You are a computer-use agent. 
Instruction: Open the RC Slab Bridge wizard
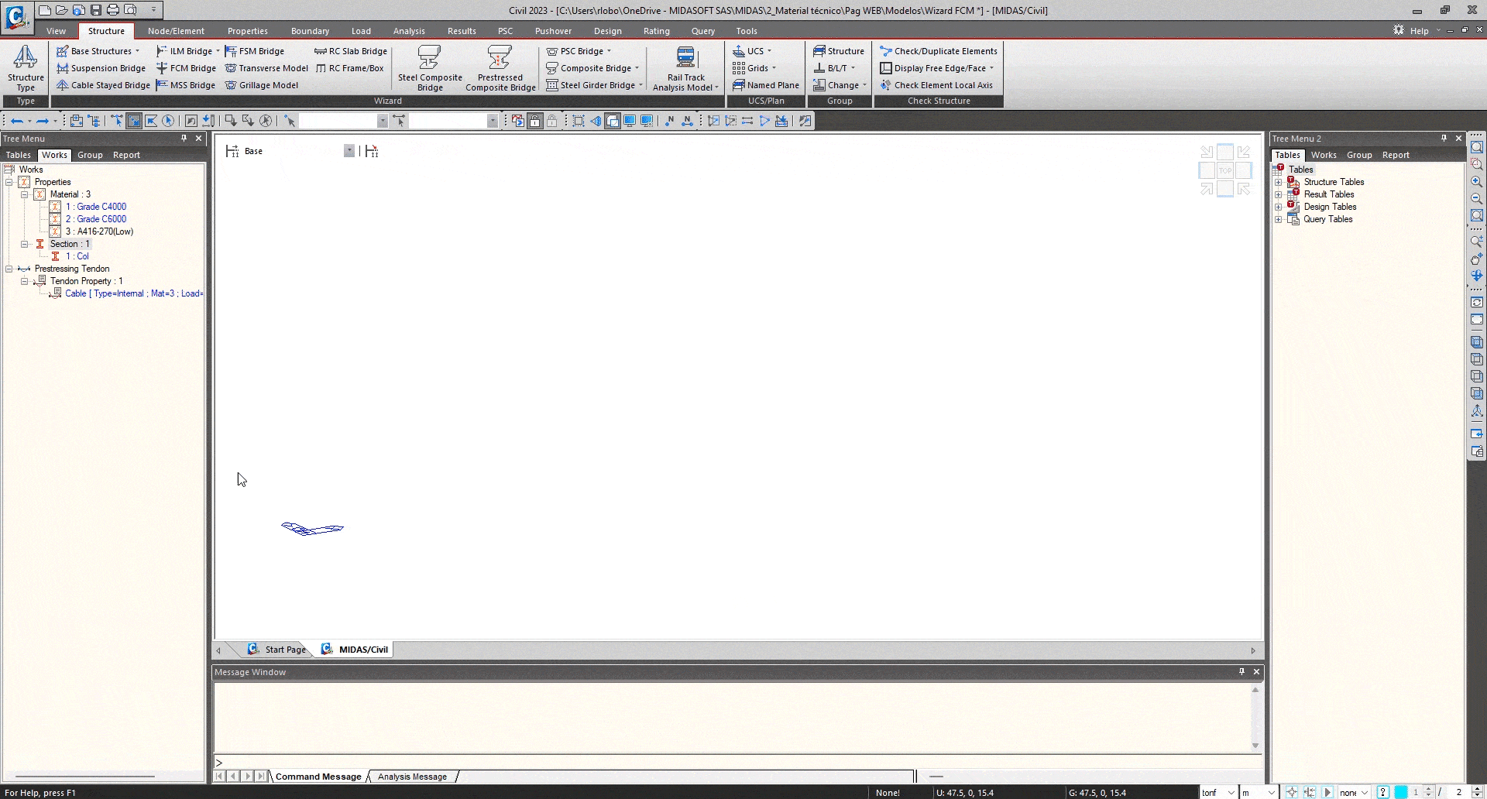[351, 51]
